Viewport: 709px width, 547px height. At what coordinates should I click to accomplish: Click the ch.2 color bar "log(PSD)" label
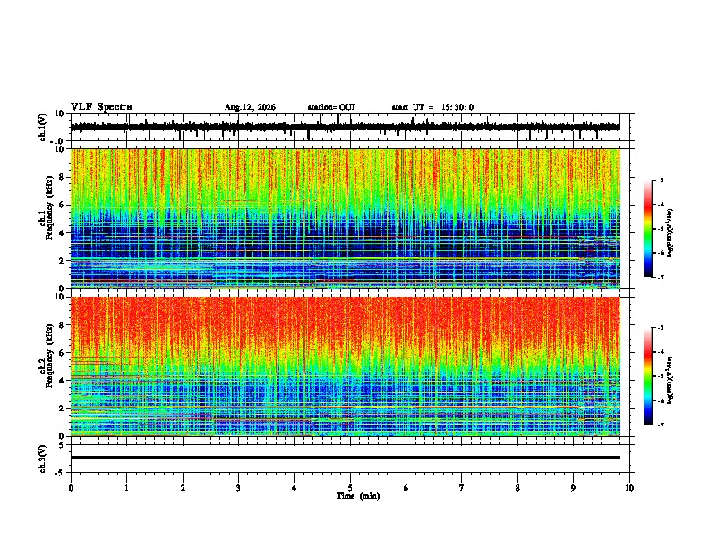tap(671, 381)
